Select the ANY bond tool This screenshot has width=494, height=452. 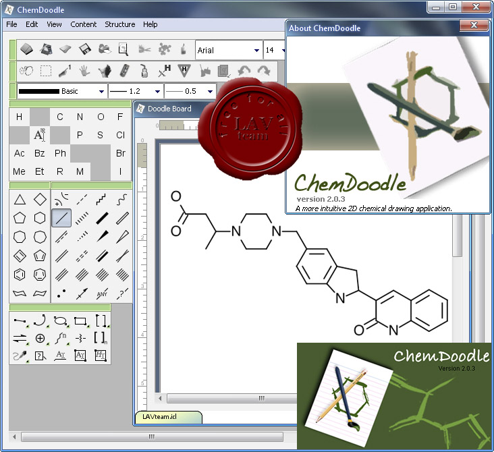102,293
